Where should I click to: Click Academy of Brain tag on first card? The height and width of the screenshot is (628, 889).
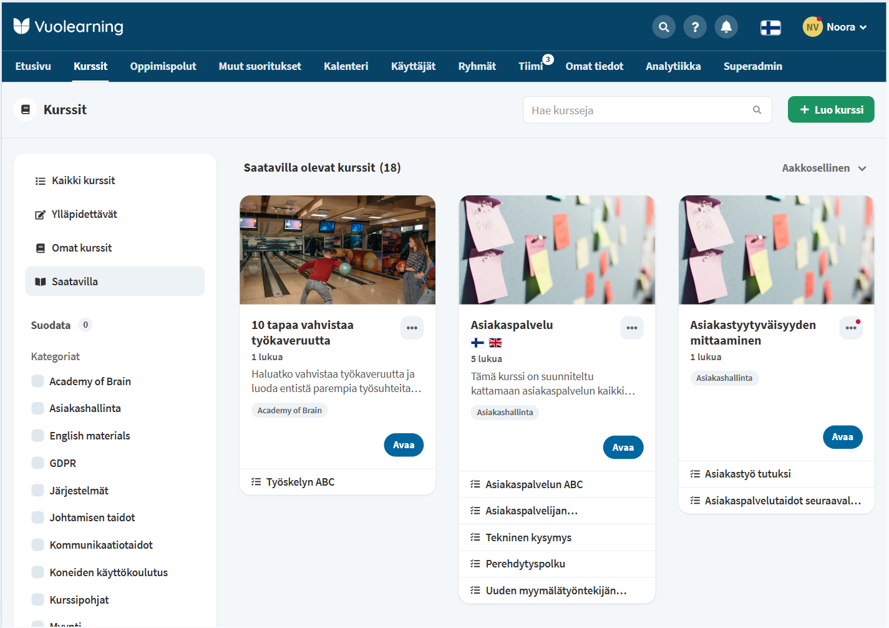289,410
